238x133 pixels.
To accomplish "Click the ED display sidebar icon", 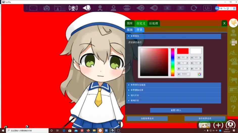I will coord(233,90).
